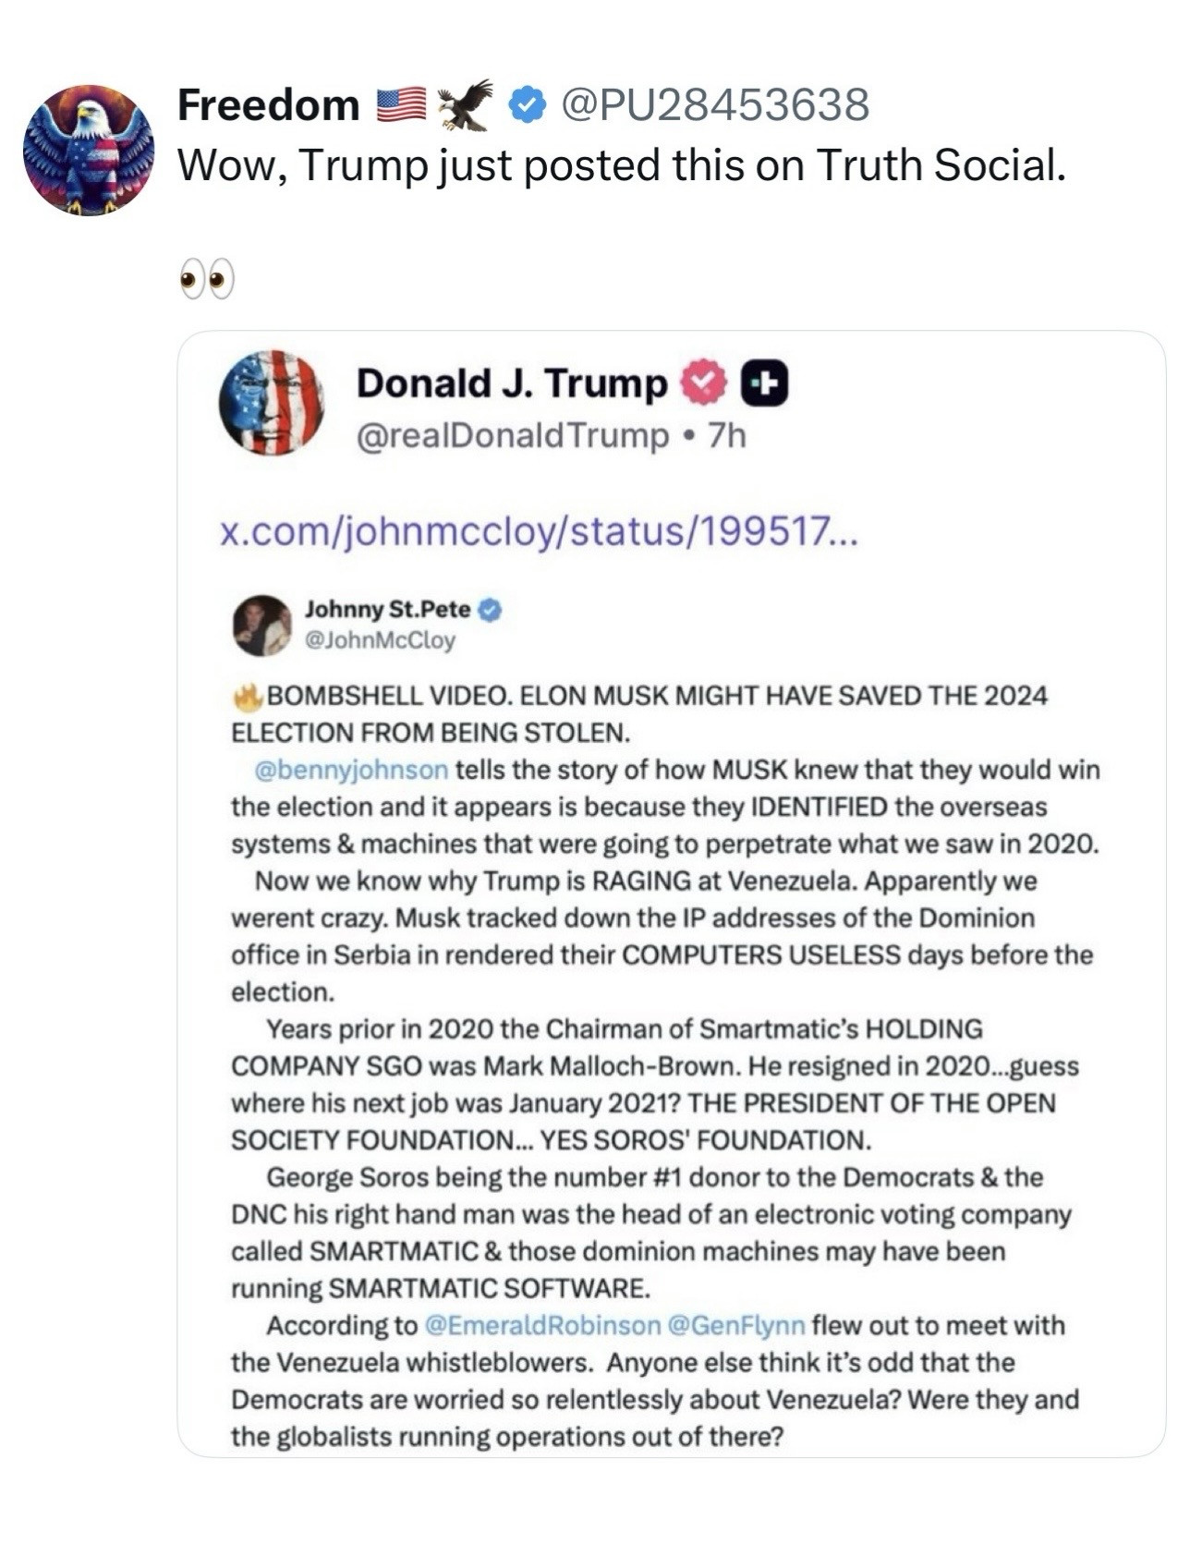
Task: Click the @EmeraldRobinson mention
Action: 542,1326
